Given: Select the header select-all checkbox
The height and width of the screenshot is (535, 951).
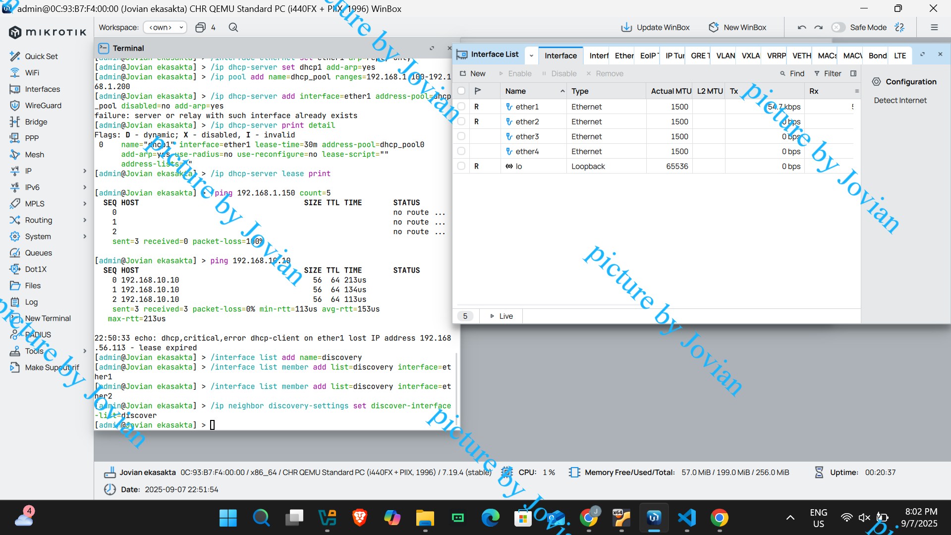Looking at the screenshot, I should coord(461,91).
